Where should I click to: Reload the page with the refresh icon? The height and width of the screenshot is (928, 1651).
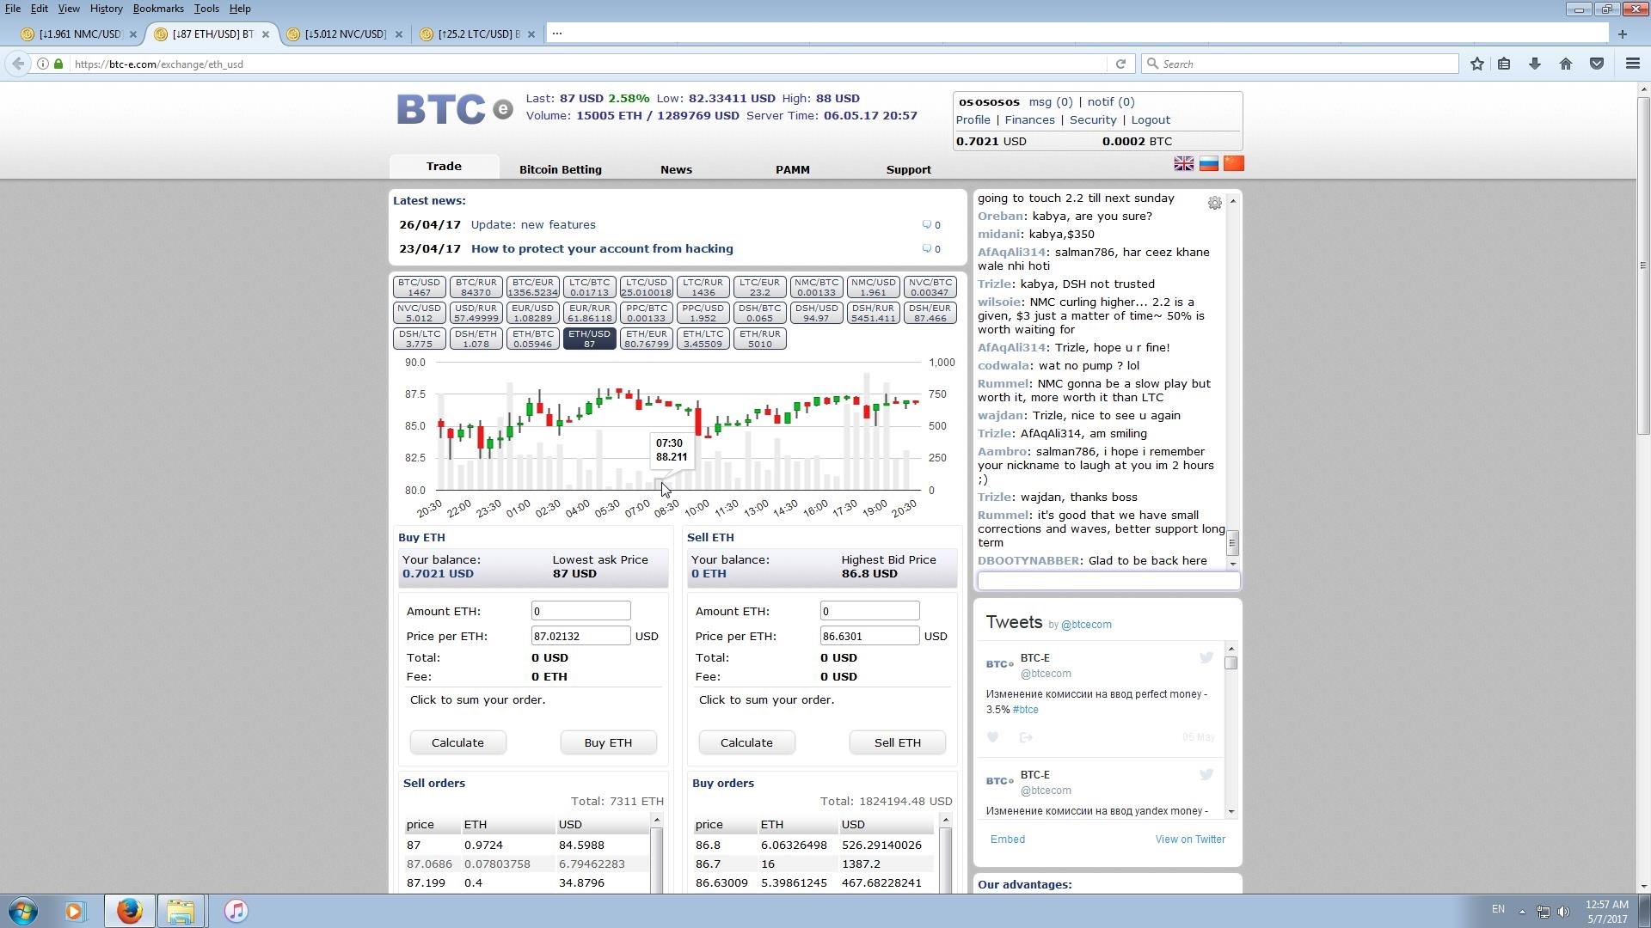[x=1120, y=64]
